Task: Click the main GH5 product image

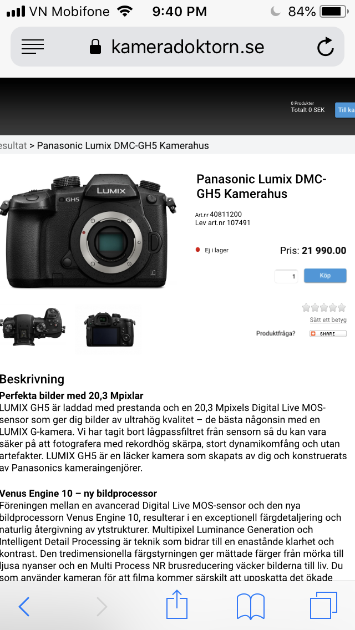Action: click(88, 231)
